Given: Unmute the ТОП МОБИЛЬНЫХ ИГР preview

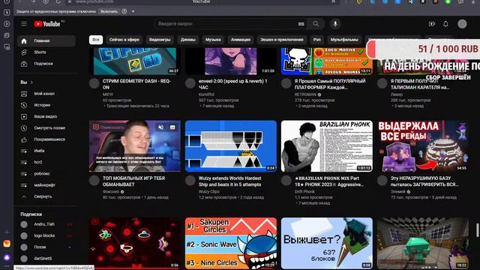Looking at the screenshot, I should [x=160, y=127].
